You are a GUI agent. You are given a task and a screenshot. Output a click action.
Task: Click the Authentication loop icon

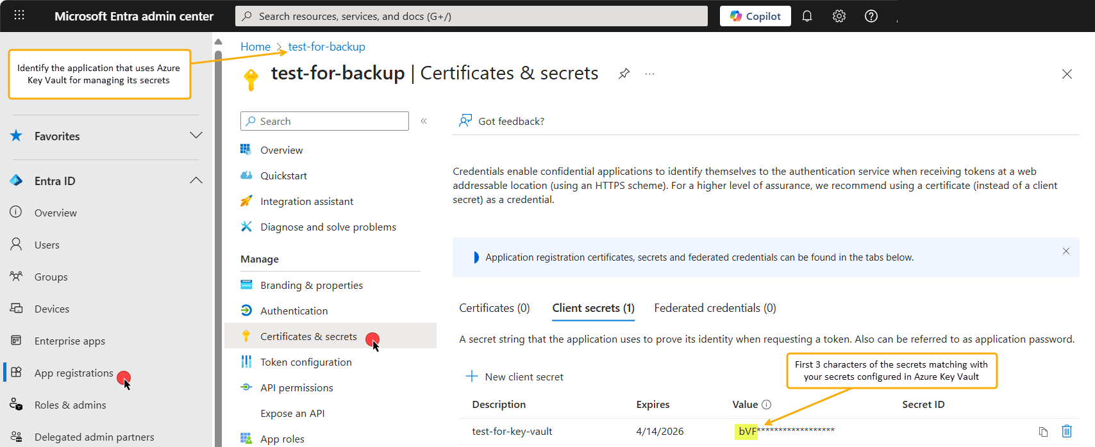[x=246, y=310]
